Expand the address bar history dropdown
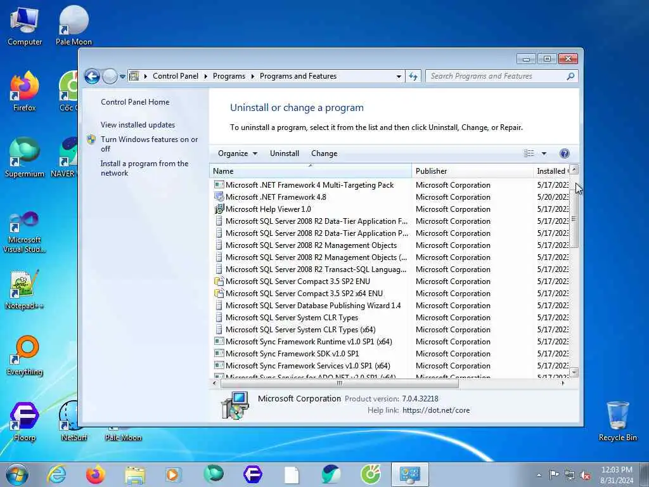The height and width of the screenshot is (487, 649). click(x=399, y=77)
